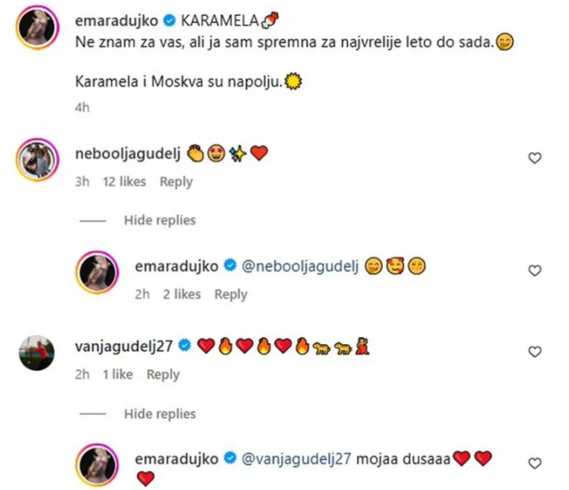Open emaradujko's avatar beside nebooljagudelj reply
569x490 pixels.
point(97,272)
